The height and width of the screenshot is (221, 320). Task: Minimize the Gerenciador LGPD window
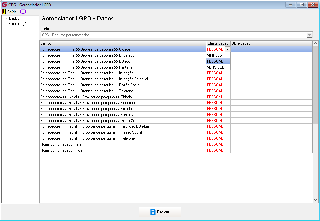[290, 5]
